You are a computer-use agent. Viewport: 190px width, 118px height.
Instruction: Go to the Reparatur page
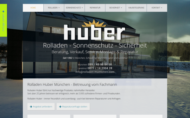tap(95, 8)
